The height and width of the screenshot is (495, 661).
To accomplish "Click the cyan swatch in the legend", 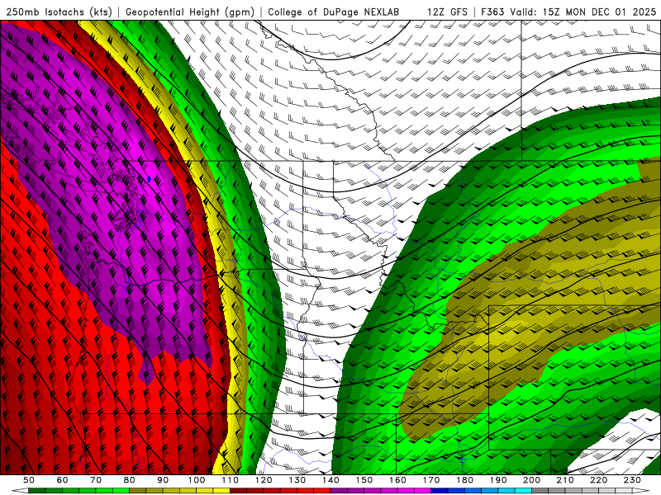I will coord(523,491).
